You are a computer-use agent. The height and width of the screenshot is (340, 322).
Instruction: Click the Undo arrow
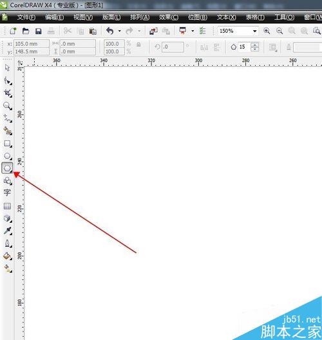pos(110,31)
